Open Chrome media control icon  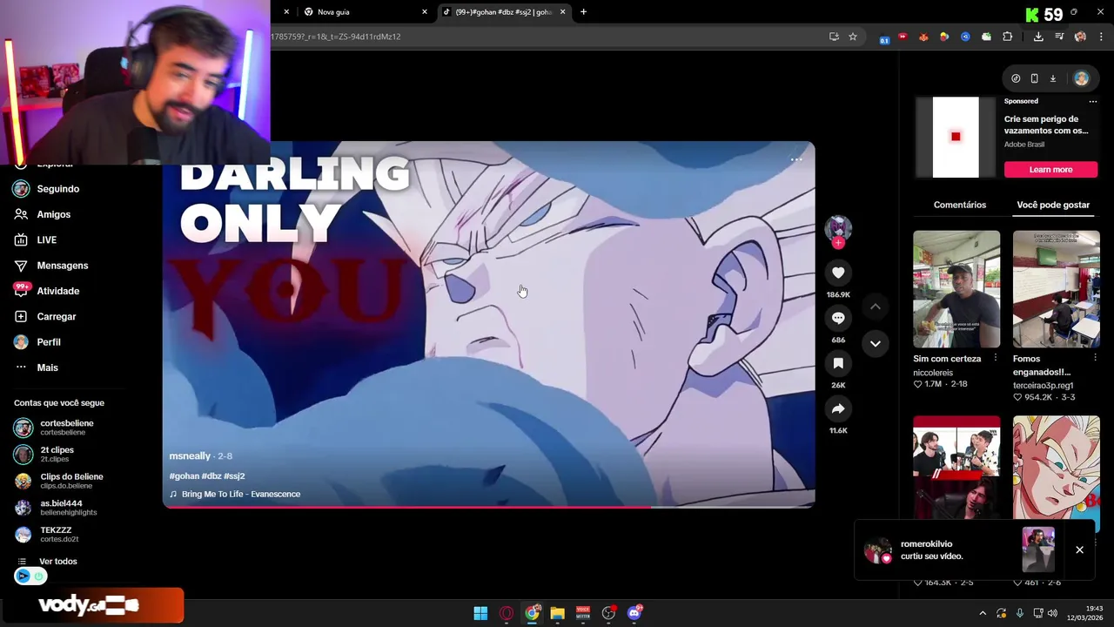[1059, 37]
